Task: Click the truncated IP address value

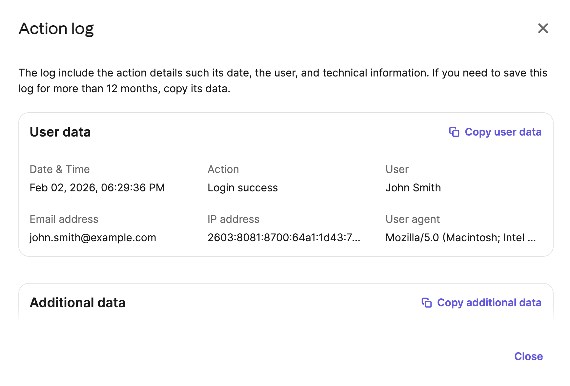Action: [284, 238]
